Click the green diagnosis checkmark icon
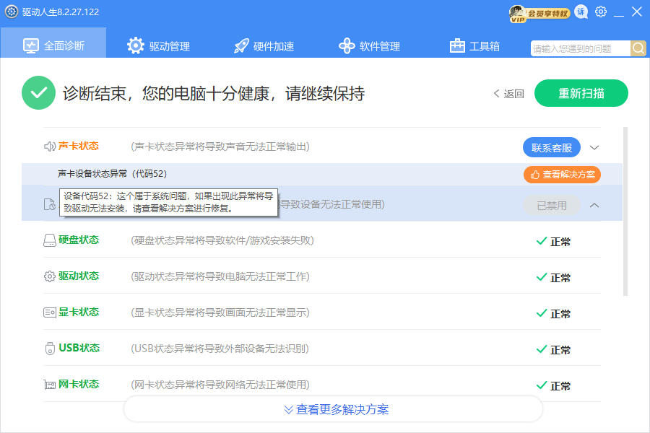This screenshot has height=433, width=650. click(38, 93)
